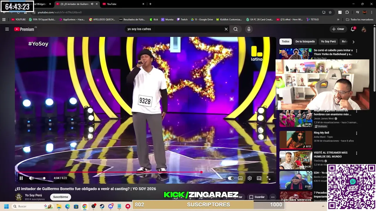Open options for the Thom Yorke video
Viewport: 376px width, 211px height.
point(357,51)
